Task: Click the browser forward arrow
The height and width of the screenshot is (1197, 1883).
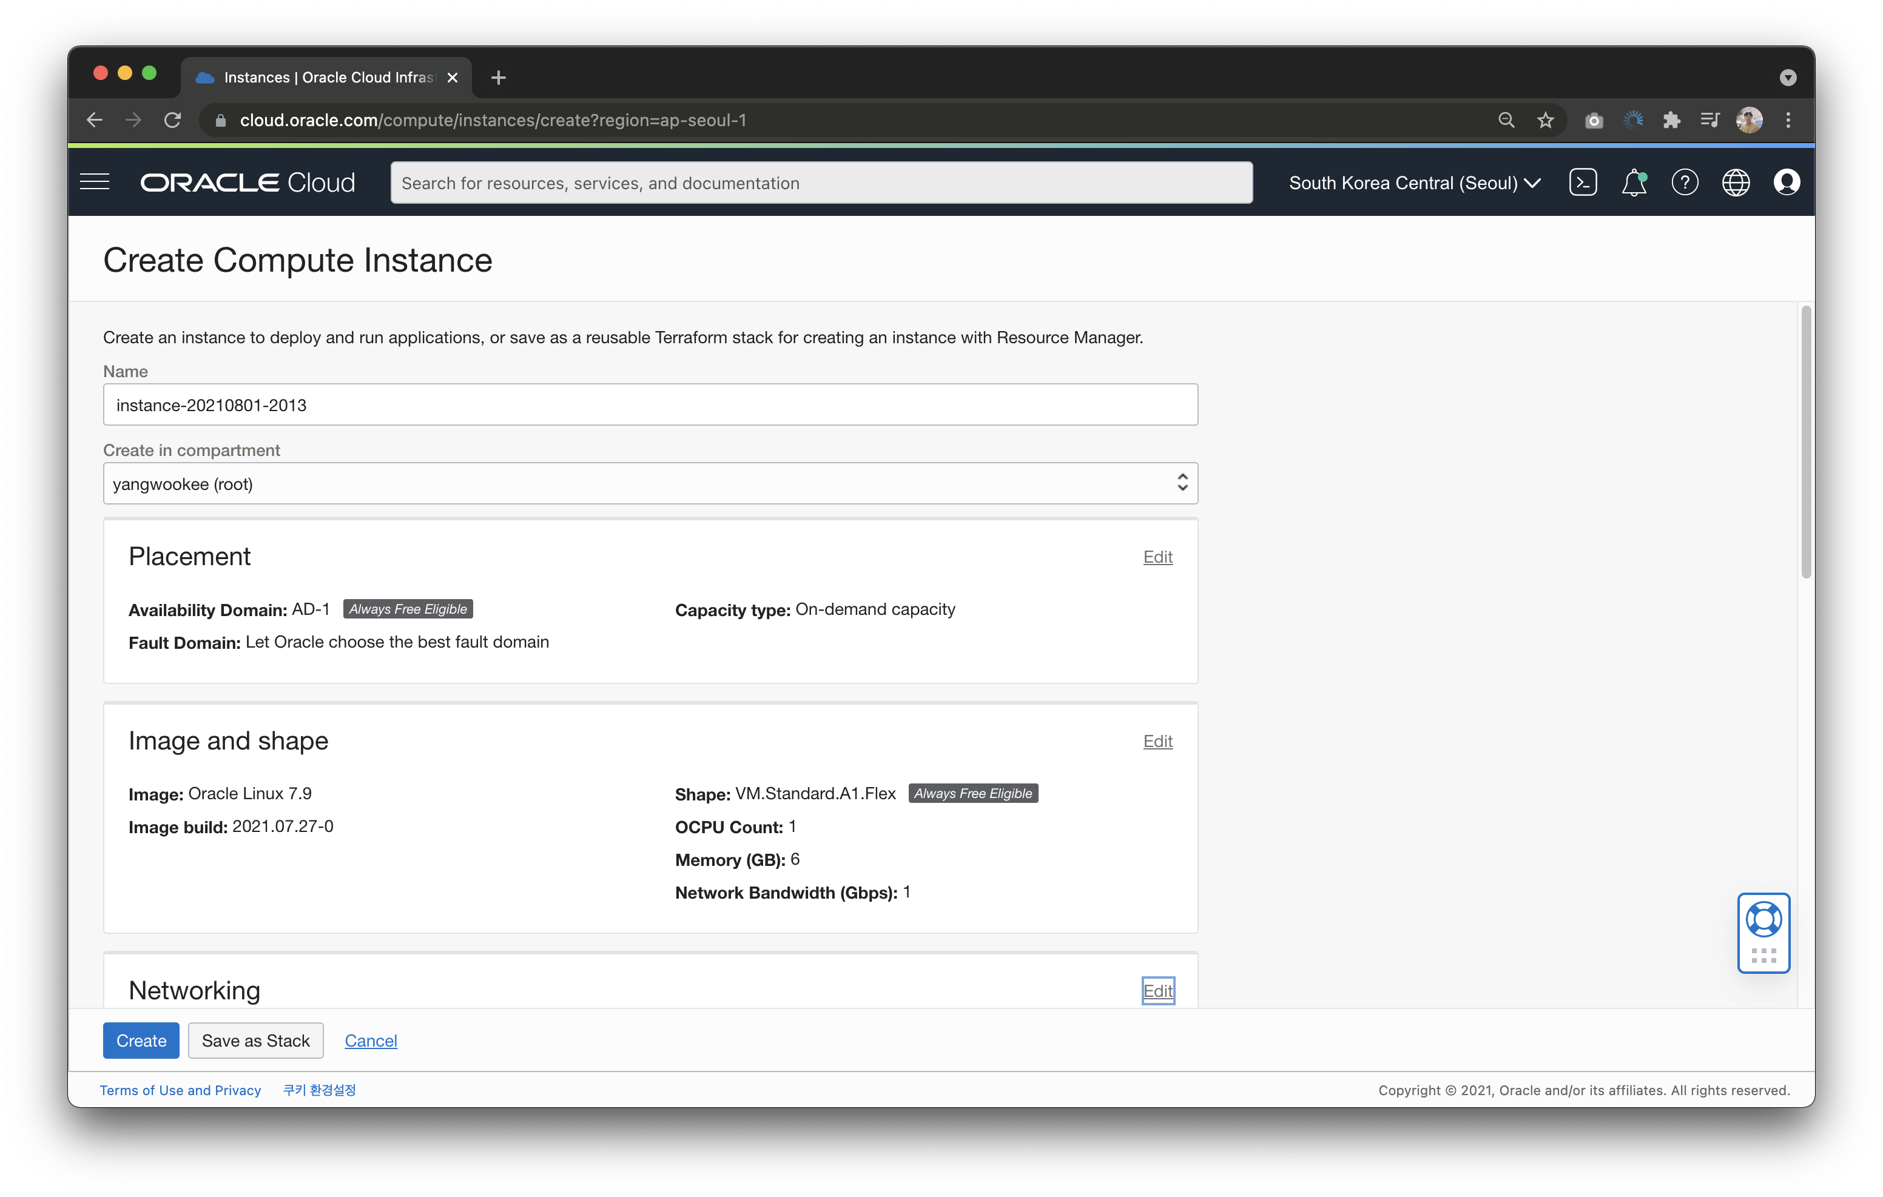Action: click(x=133, y=119)
